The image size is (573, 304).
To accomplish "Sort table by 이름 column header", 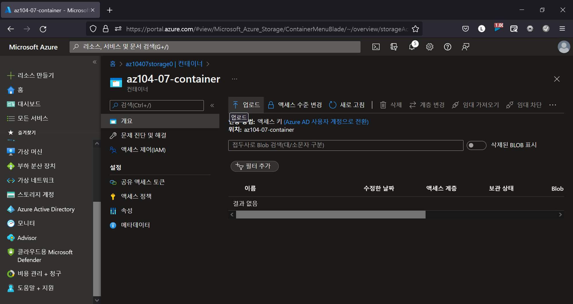I will coord(250,188).
